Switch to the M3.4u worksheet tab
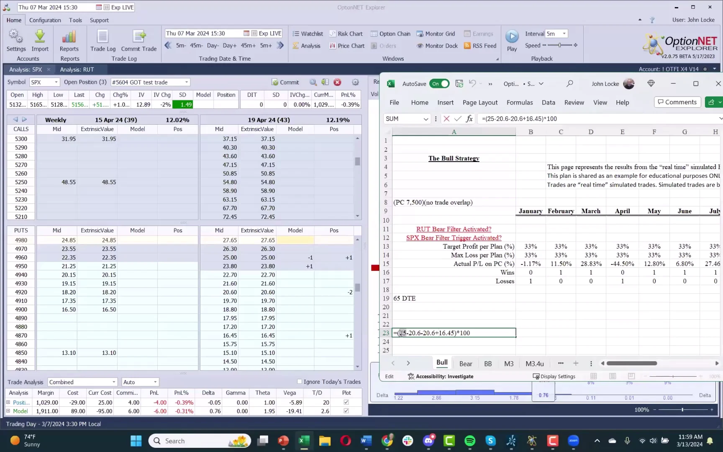 coord(535,364)
